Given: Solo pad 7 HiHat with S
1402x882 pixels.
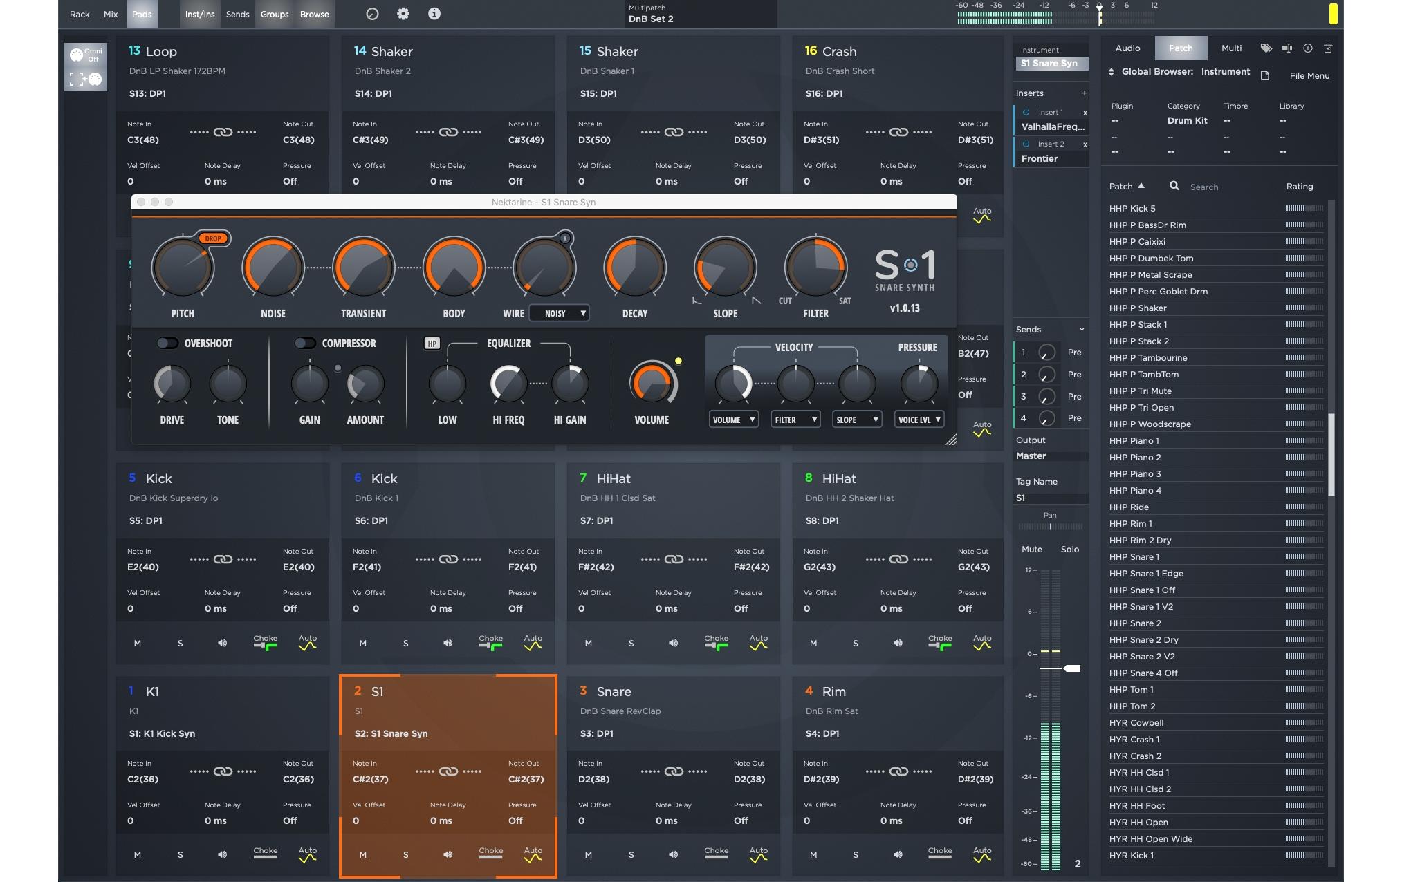Looking at the screenshot, I should [x=631, y=644].
